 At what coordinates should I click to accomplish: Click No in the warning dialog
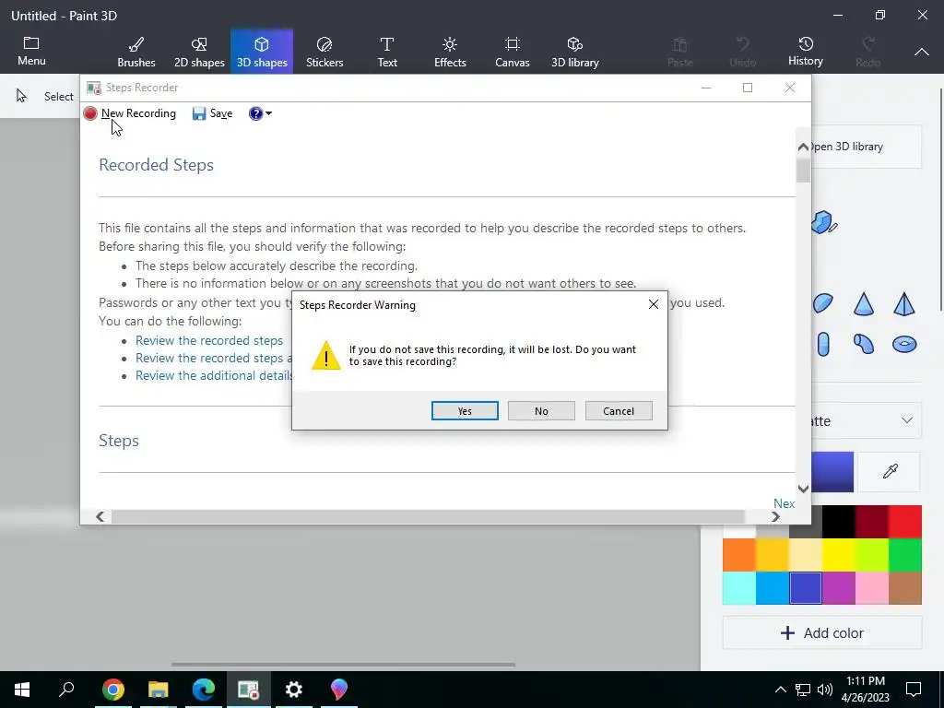coord(541,410)
